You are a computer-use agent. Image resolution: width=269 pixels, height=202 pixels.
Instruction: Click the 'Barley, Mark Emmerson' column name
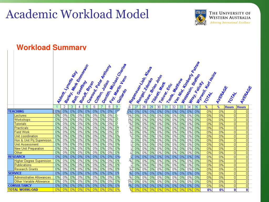(76, 84)
